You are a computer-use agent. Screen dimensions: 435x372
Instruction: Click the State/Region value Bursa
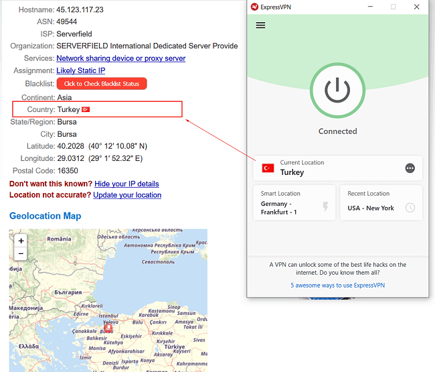pos(67,122)
